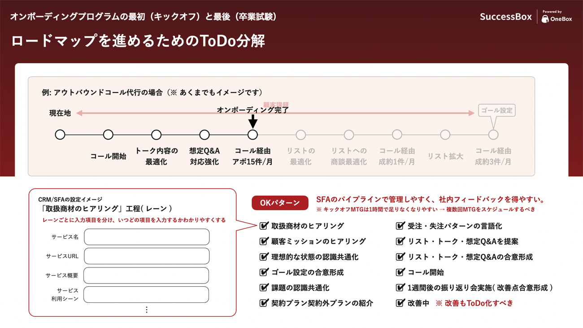The width and height of the screenshot is (583, 328).
Task: Click the SuccessBox logo text
Action: click(505, 17)
